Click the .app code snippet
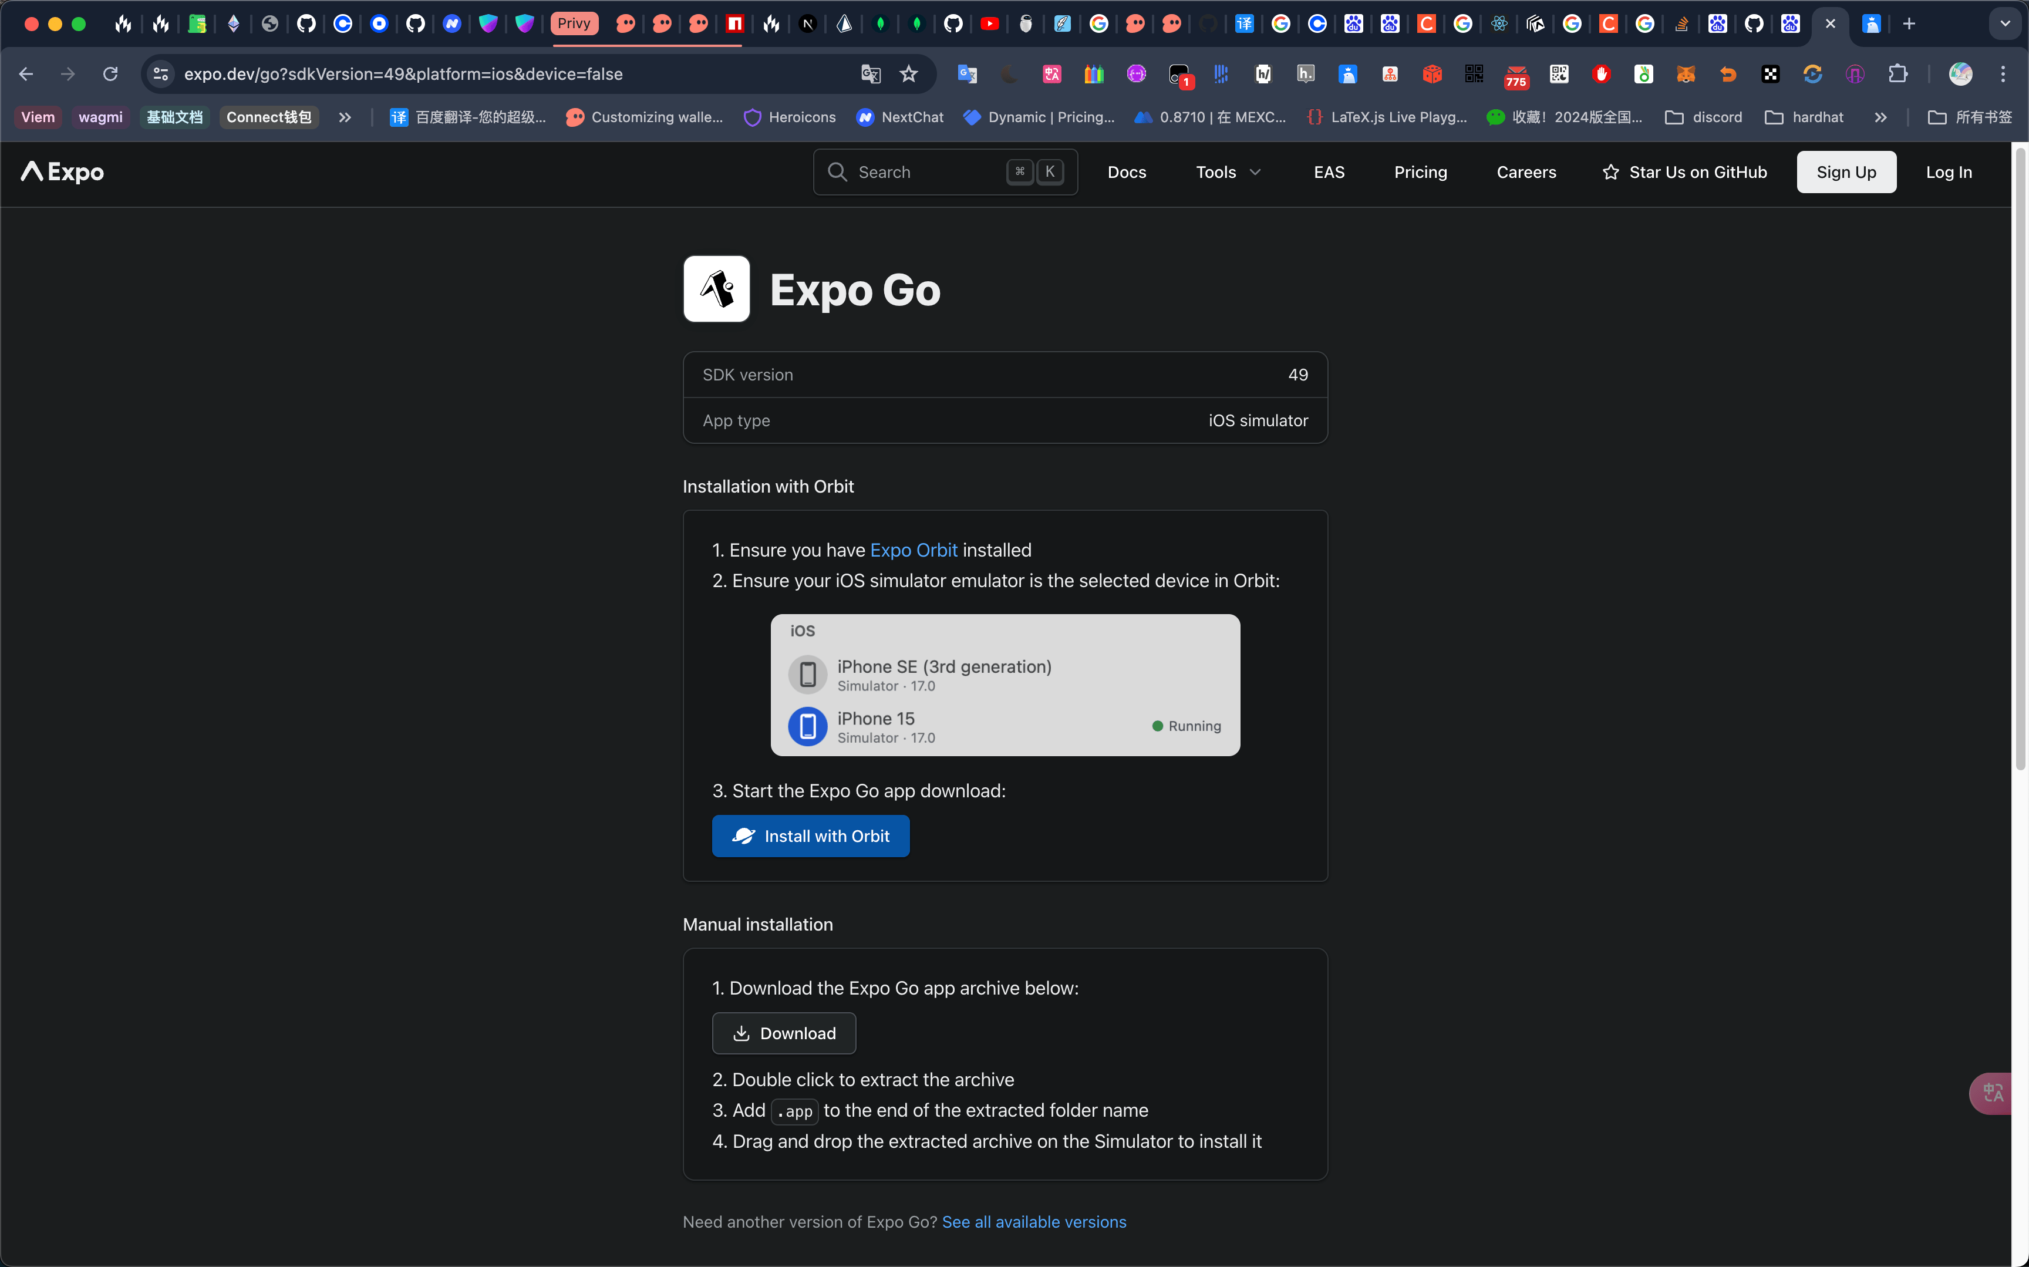 (794, 1111)
